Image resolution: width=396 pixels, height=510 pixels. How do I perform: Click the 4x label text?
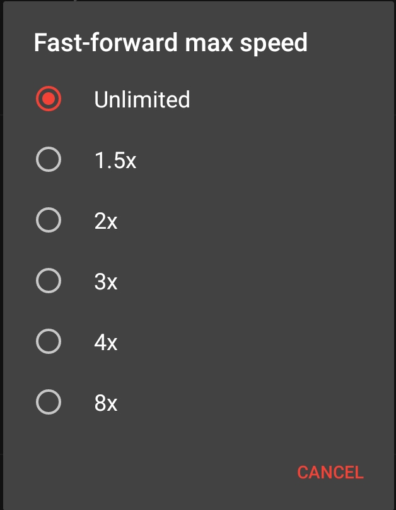coord(105,342)
